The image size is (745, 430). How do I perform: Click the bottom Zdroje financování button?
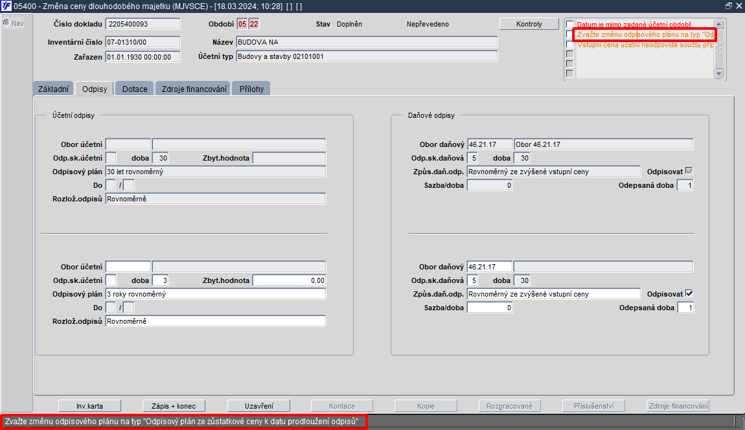coord(678,406)
